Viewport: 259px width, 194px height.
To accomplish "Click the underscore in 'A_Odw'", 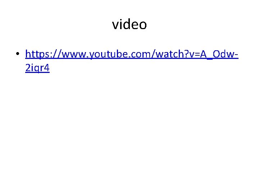I will point(209,59).
